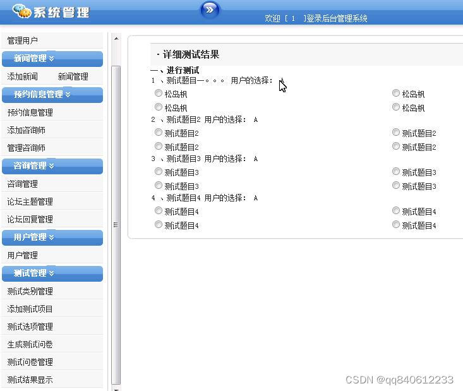The width and height of the screenshot is (463, 391).
Task: Select second left 松岛枫 radio for question 1
Action: click(159, 107)
